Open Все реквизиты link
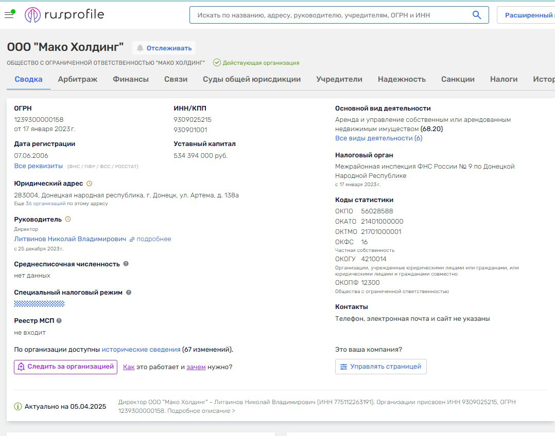Image resolution: width=555 pixels, height=436 pixels. pos(38,166)
